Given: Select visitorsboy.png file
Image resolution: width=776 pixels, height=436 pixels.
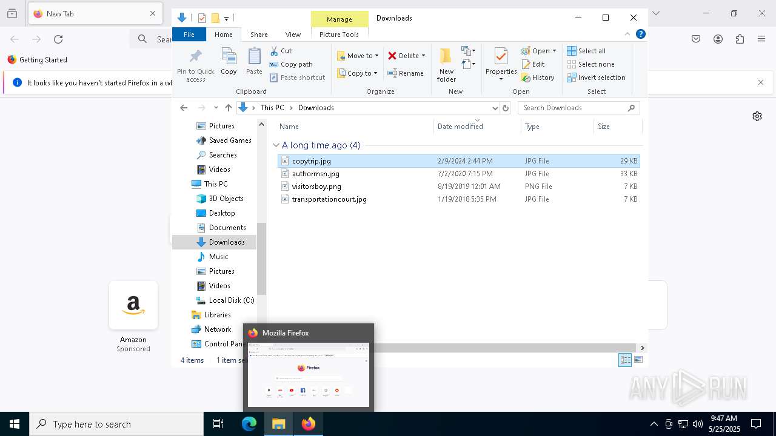Looking at the screenshot, I should (458, 187).
